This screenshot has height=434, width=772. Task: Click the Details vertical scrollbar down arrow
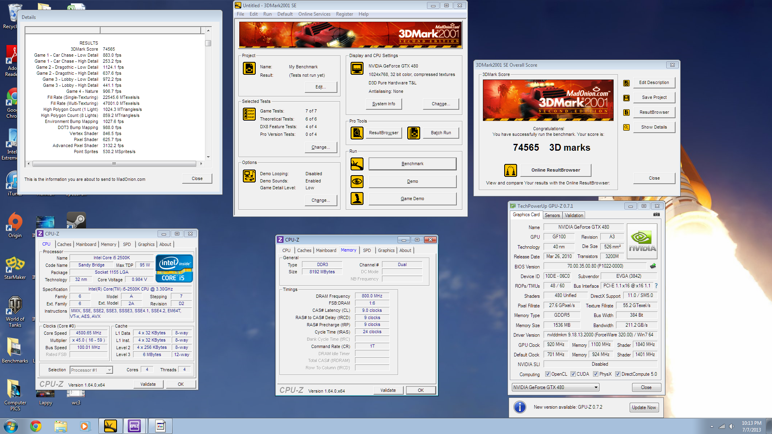(208, 157)
